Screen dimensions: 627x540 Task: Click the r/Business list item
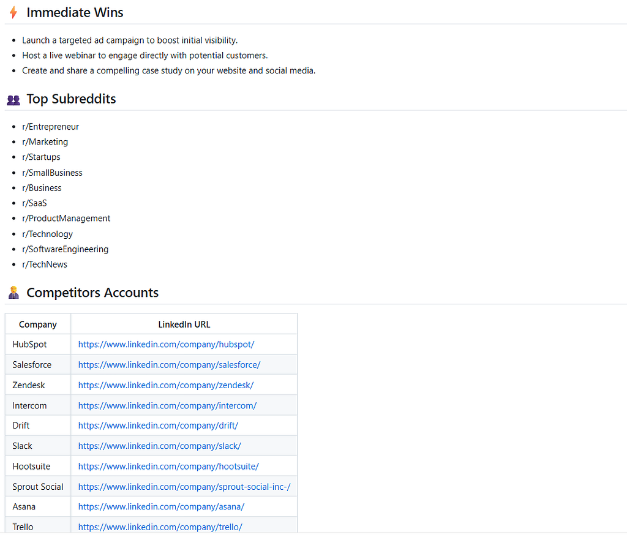click(x=42, y=188)
